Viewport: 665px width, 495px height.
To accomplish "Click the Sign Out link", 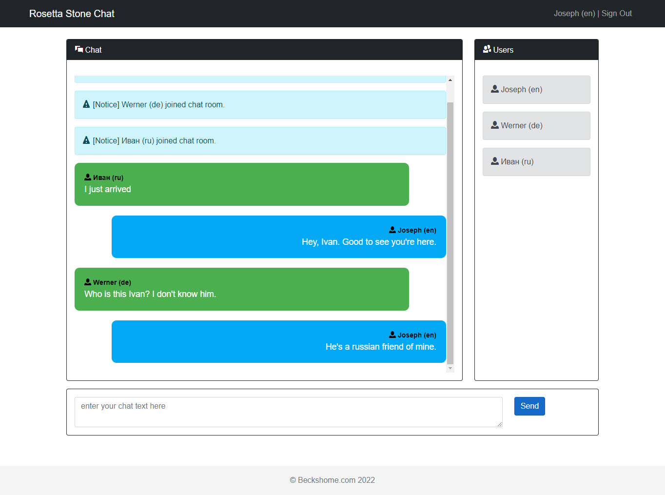I will click(616, 13).
